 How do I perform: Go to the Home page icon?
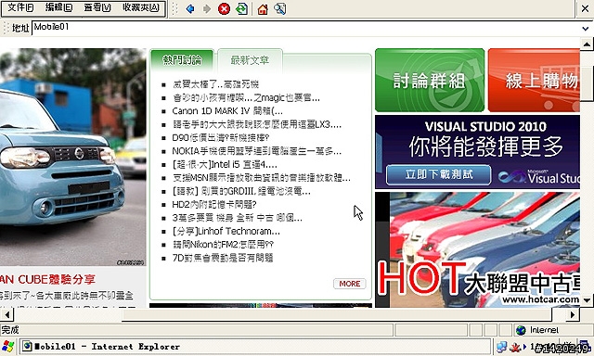[x=263, y=8]
